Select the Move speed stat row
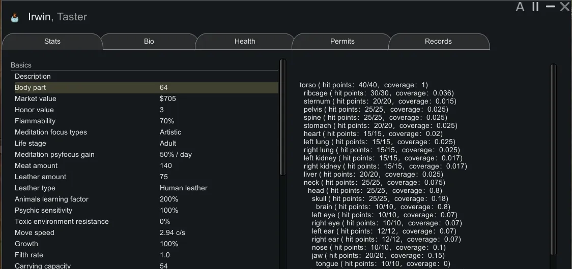This screenshot has height=269, width=572. pyautogui.click(x=146, y=233)
